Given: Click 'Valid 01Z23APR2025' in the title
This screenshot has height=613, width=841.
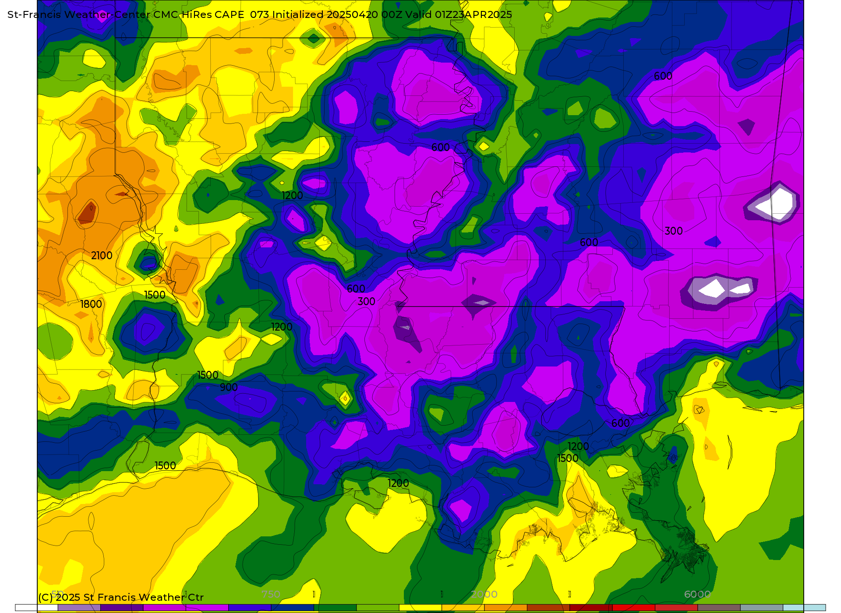Looking at the screenshot, I should point(459,14).
